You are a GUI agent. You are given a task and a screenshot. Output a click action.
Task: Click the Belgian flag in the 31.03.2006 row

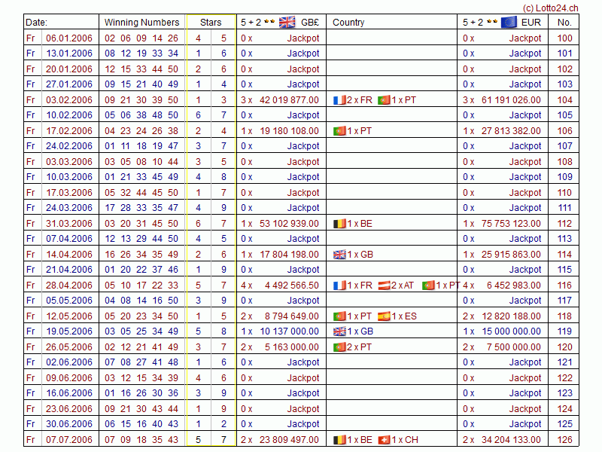click(x=339, y=224)
